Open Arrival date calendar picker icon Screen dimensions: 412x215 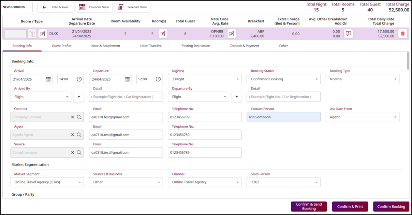tap(48, 79)
